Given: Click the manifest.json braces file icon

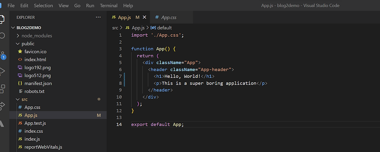Looking at the screenshot, I should (x=20, y=83).
